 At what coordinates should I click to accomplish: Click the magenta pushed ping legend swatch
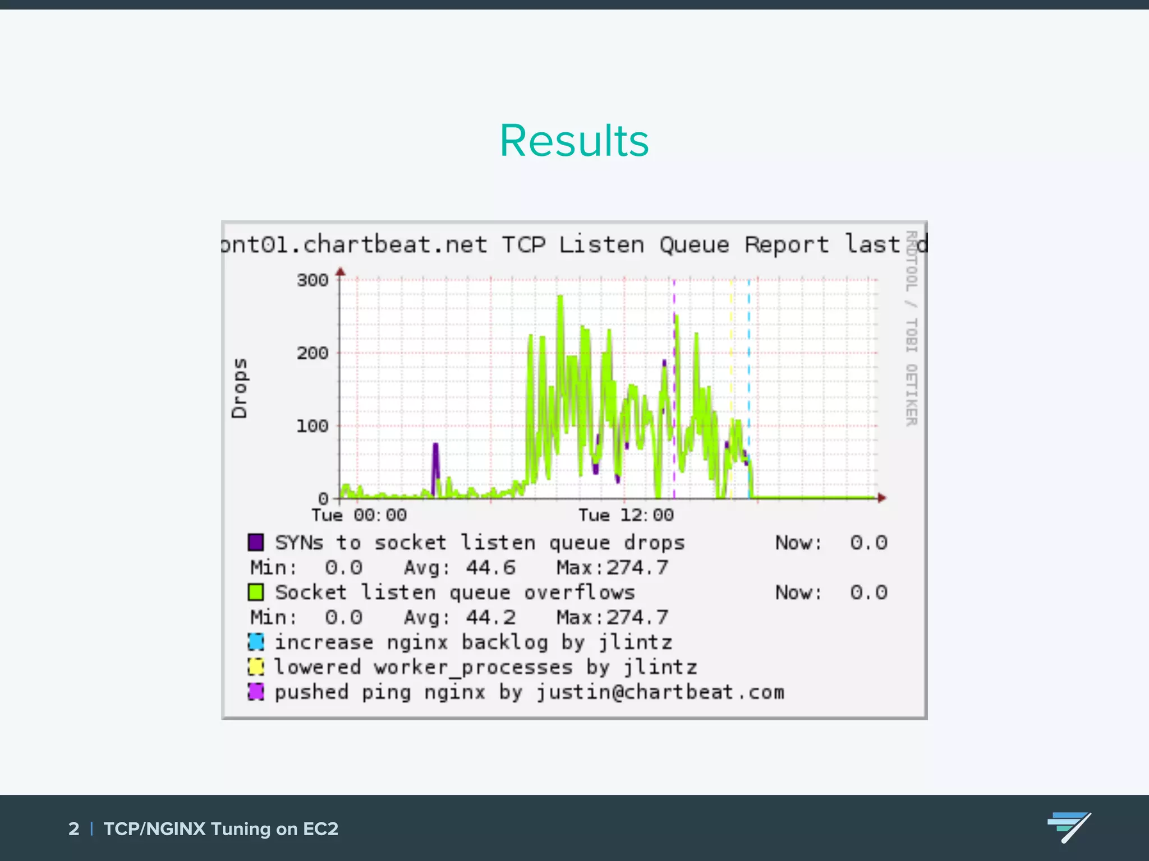click(x=256, y=692)
